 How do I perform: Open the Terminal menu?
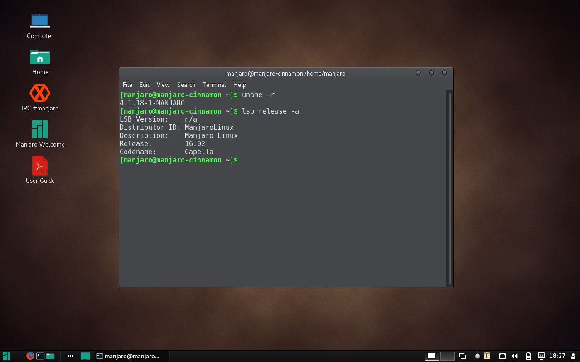pyautogui.click(x=214, y=85)
